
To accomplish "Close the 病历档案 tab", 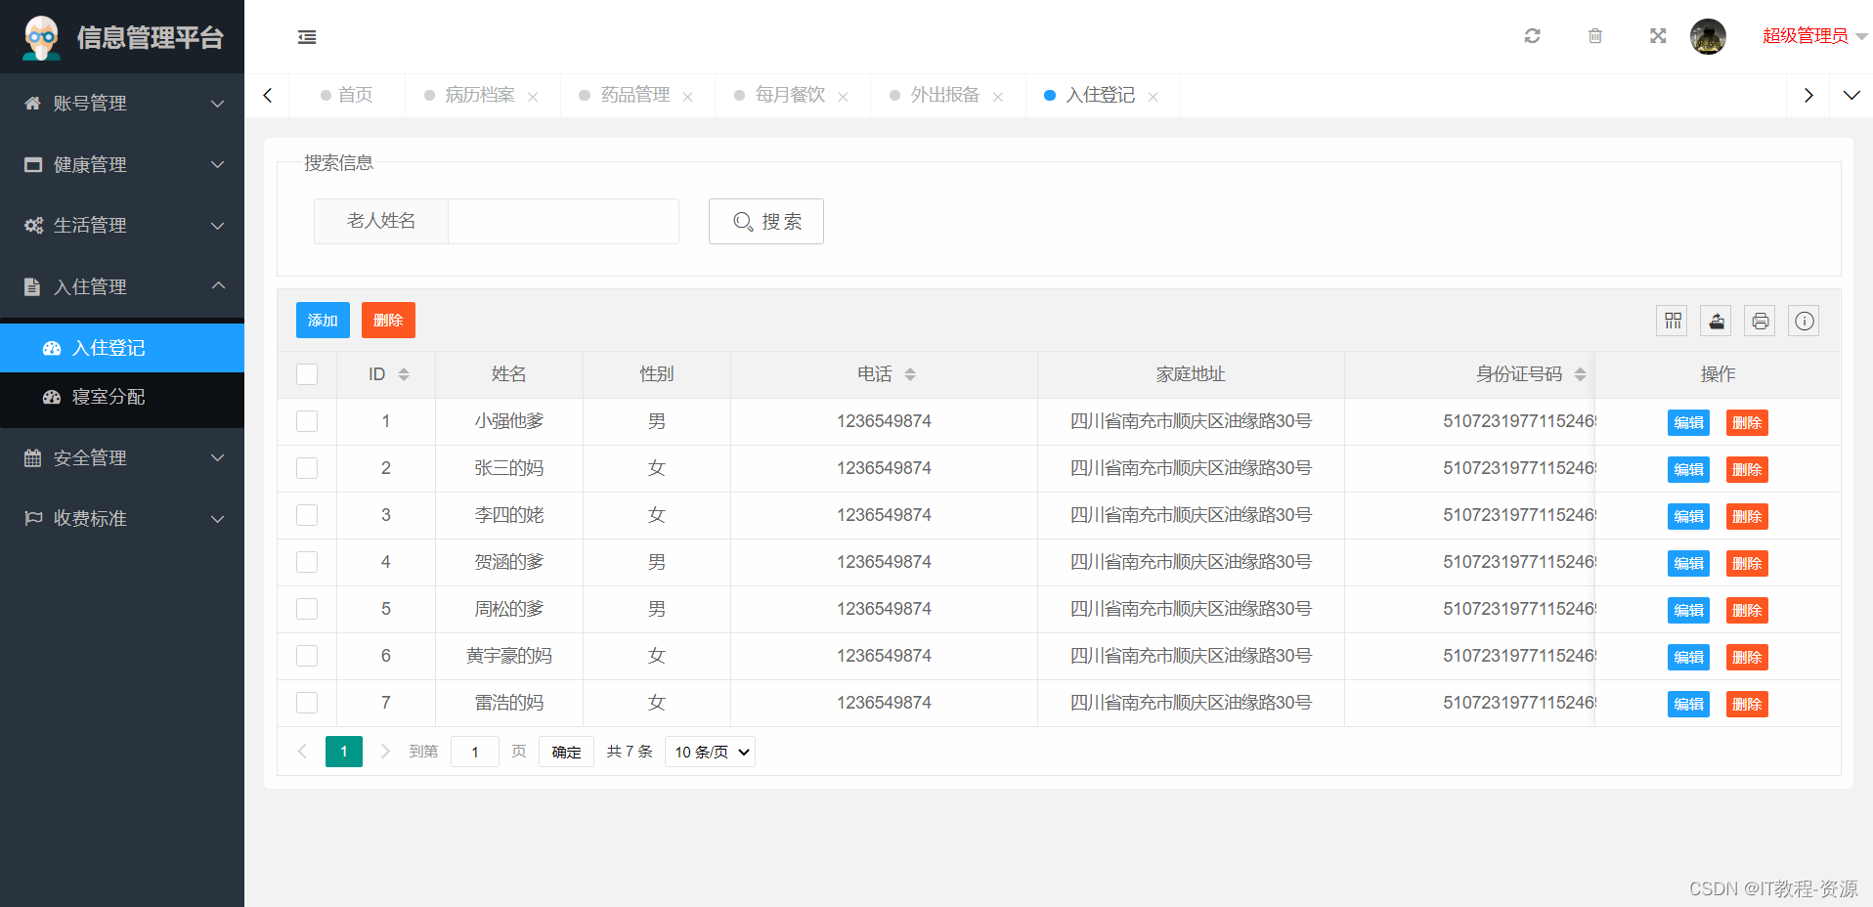I will [533, 97].
